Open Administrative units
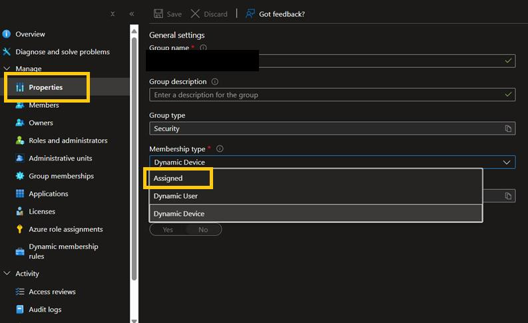 [x=61, y=158]
